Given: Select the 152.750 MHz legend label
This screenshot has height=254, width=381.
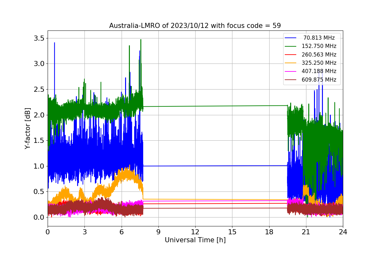Looking at the screenshot, I should click(319, 46).
